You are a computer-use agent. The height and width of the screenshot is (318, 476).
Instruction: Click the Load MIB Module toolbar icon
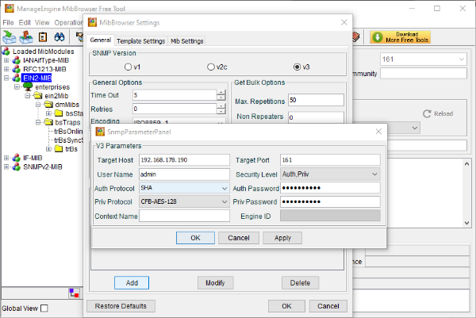pyautogui.click(x=9, y=37)
